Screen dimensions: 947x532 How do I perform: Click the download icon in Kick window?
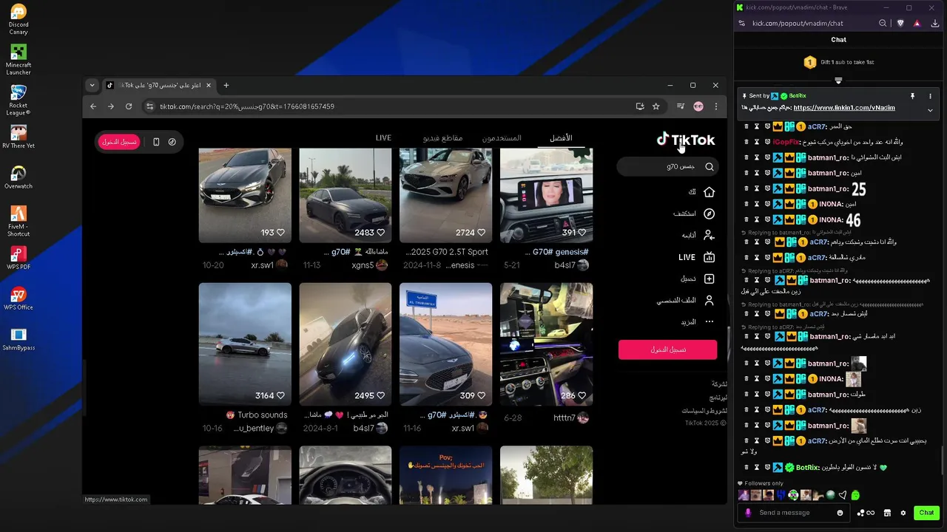click(x=935, y=24)
